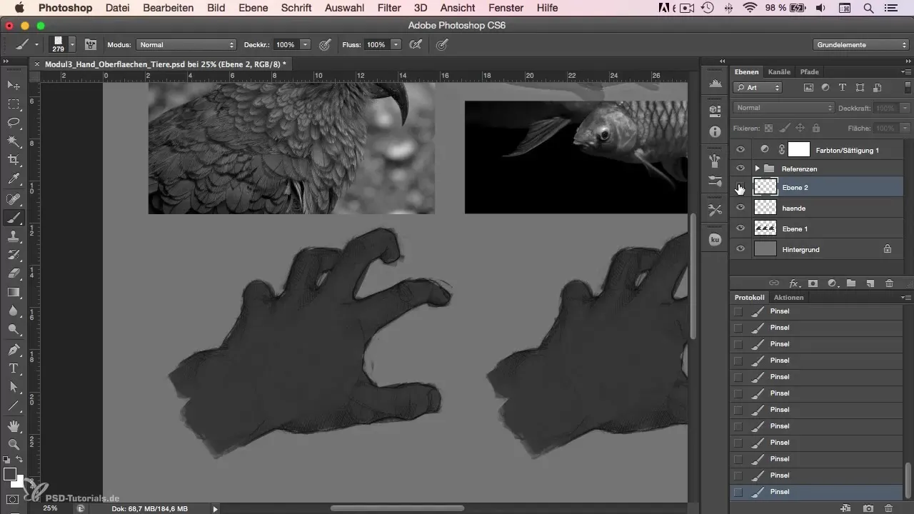The height and width of the screenshot is (514, 914).
Task: Open Spotlight search in menu bar
Action: point(868,8)
